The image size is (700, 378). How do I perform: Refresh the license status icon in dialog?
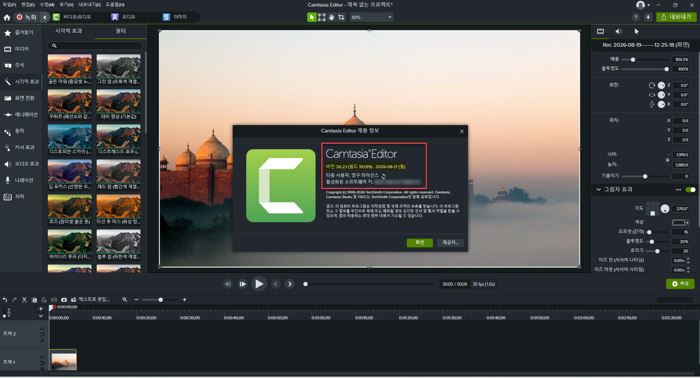click(x=384, y=176)
